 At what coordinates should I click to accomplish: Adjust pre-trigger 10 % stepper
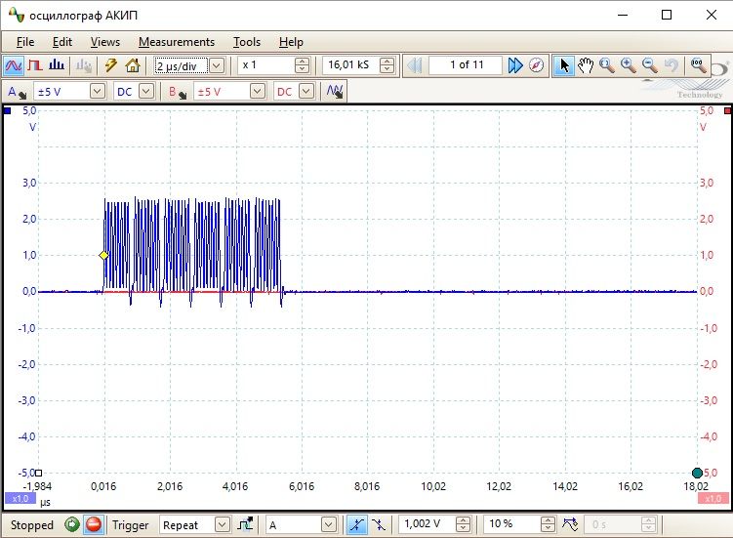coord(548,524)
